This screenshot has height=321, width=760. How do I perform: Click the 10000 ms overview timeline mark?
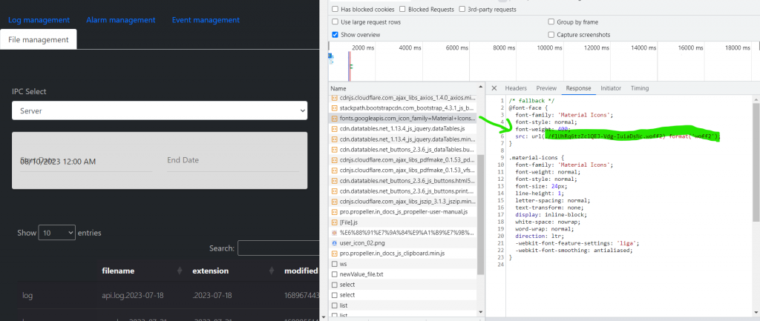pos(551,48)
